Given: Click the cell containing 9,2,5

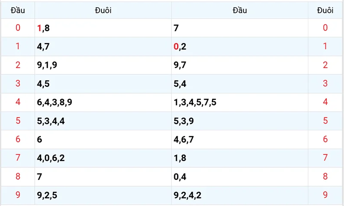Looking at the screenshot, I should 47,195.
